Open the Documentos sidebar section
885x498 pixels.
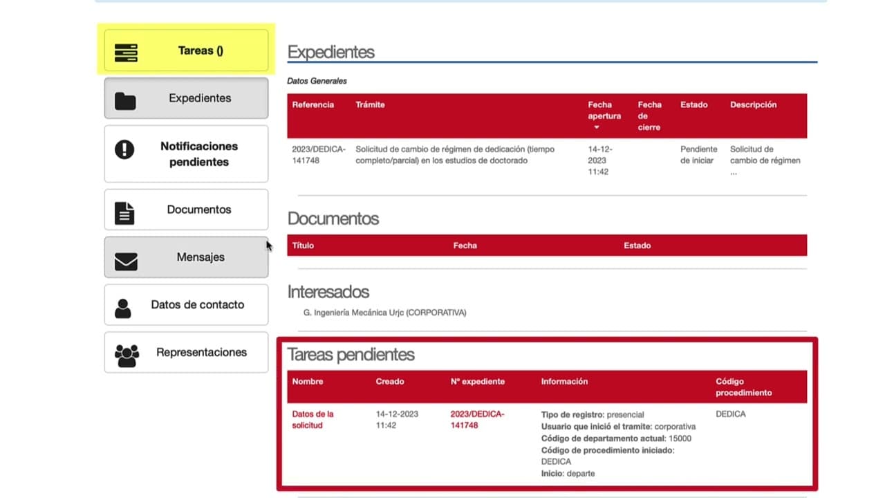click(x=186, y=210)
